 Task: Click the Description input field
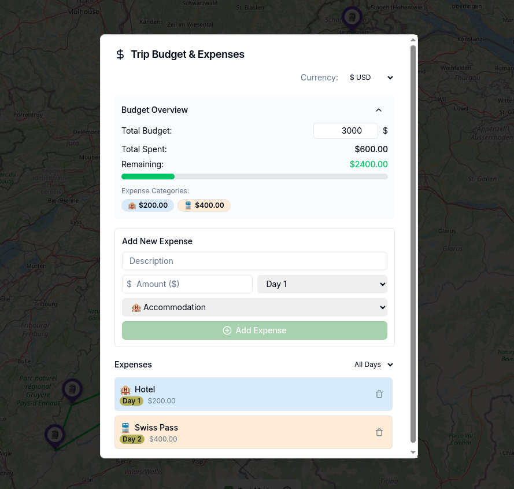coord(254,261)
